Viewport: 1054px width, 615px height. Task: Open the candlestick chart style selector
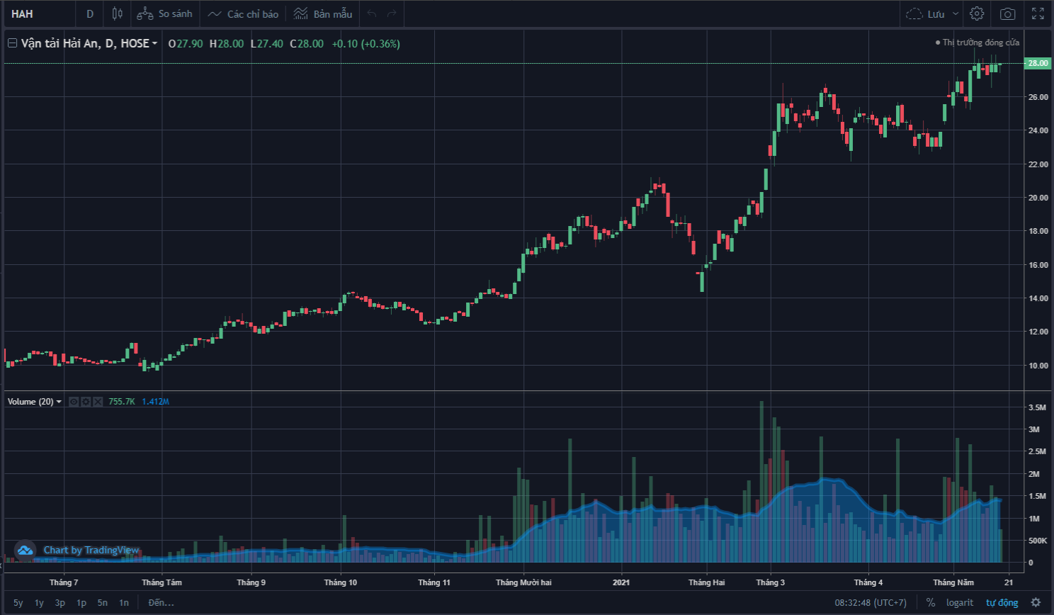pyautogui.click(x=117, y=13)
